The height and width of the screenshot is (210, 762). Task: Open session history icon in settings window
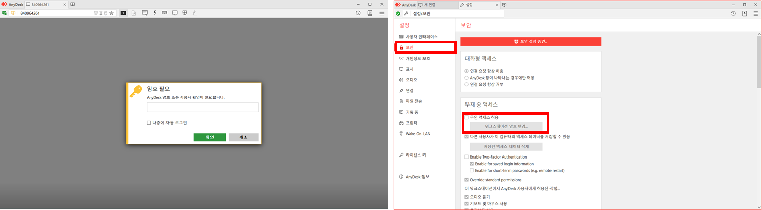tap(733, 13)
